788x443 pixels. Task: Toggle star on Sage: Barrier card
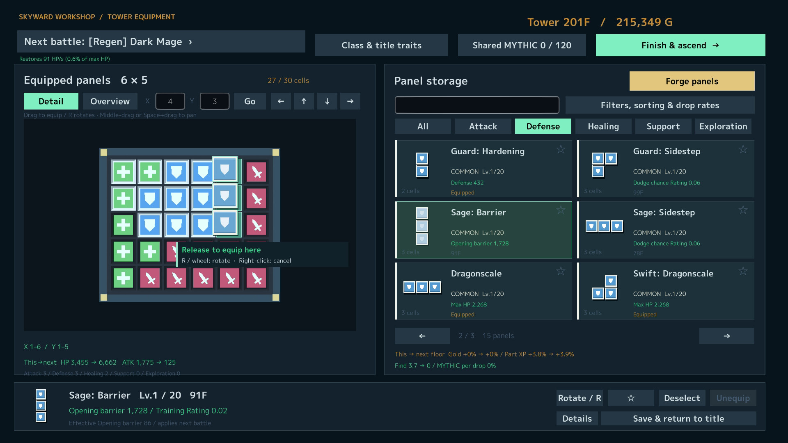click(x=561, y=210)
